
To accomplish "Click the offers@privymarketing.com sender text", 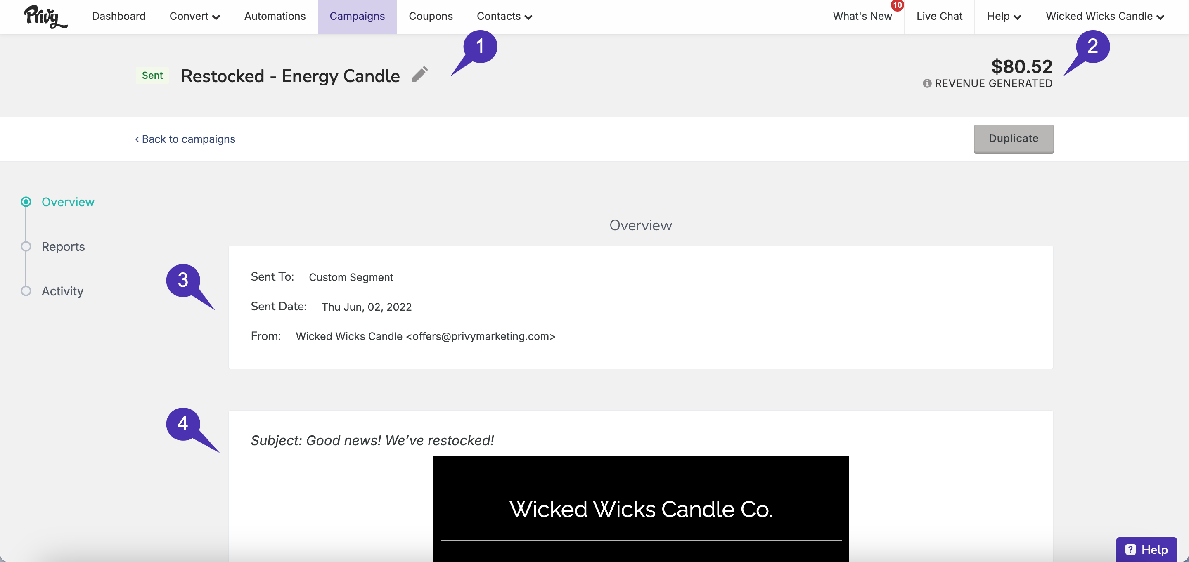I will click(x=480, y=336).
